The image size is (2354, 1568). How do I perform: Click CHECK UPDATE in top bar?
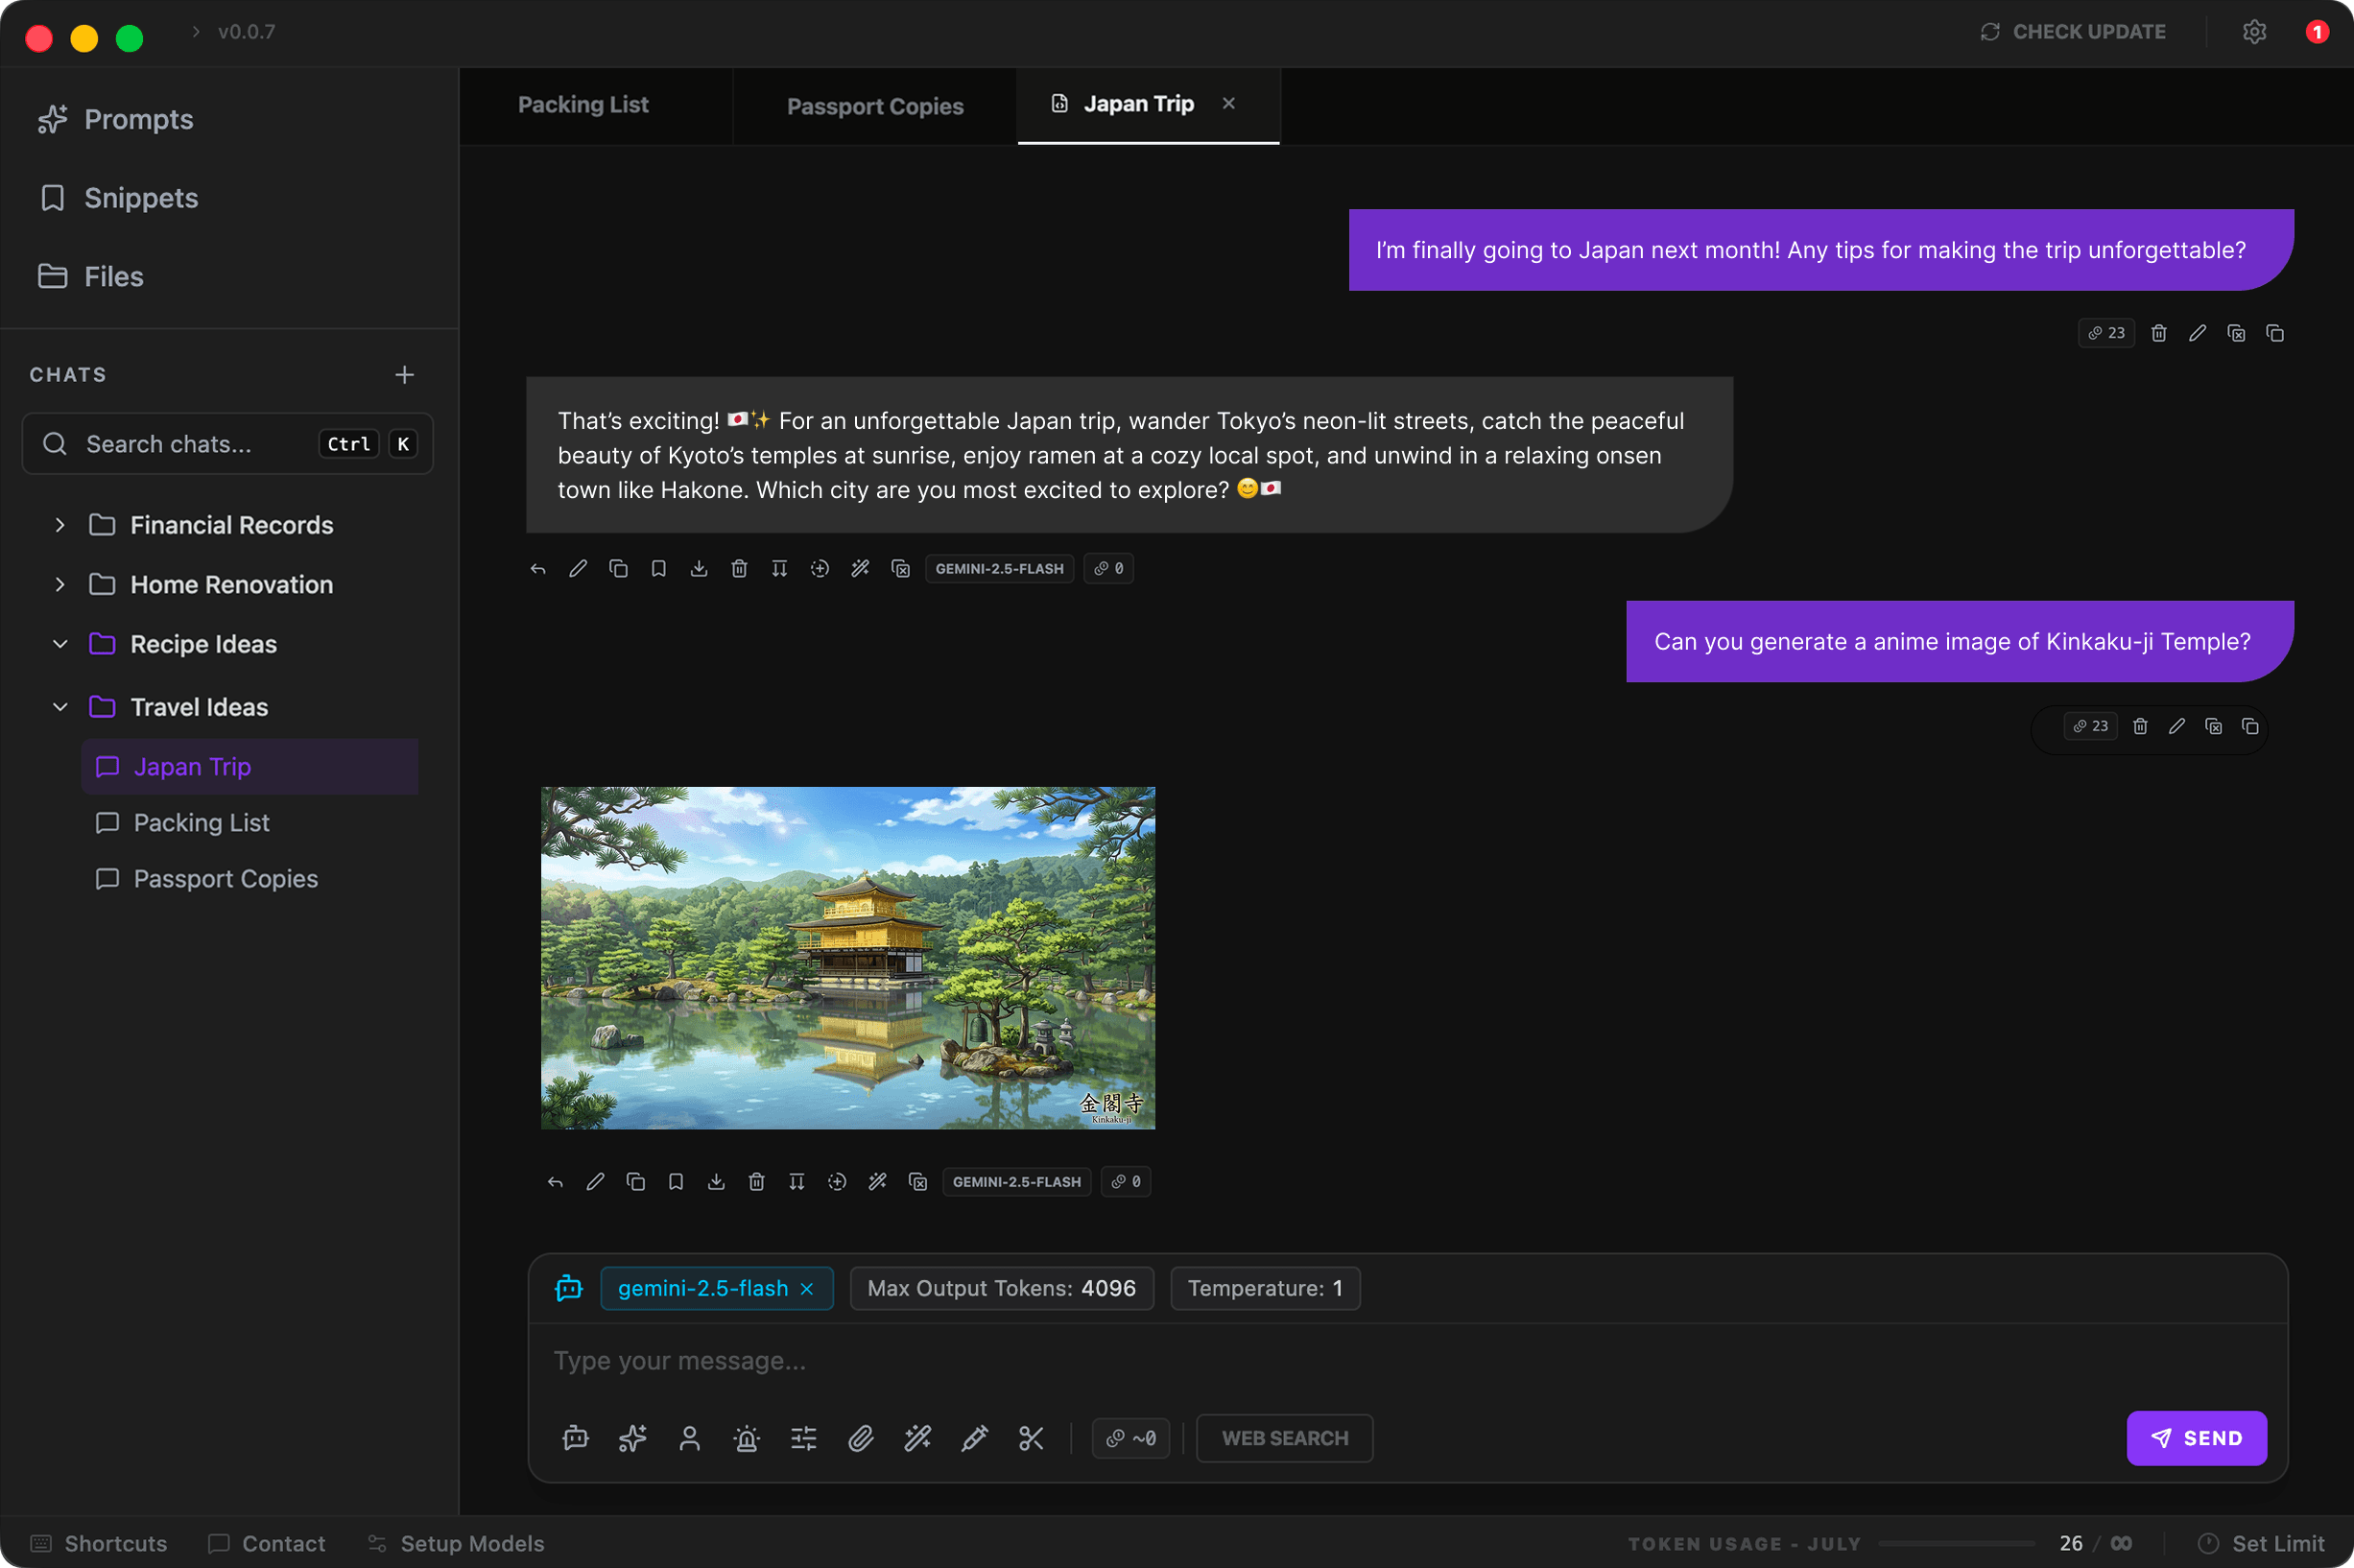(x=2072, y=32)
